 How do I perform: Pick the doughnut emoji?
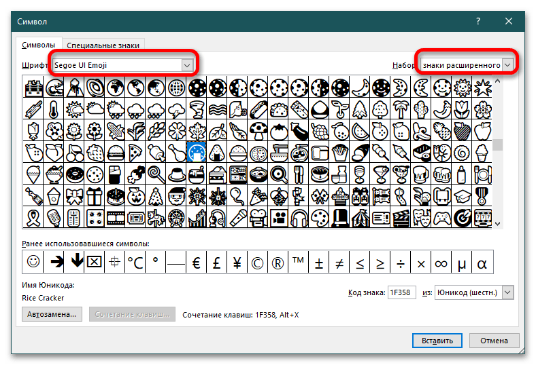[74, 174]
